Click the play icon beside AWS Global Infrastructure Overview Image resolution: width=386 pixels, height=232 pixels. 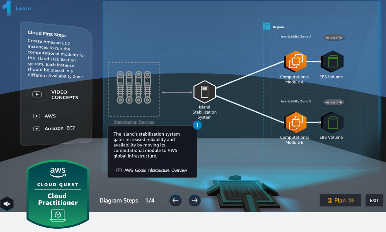pos(119,170)
